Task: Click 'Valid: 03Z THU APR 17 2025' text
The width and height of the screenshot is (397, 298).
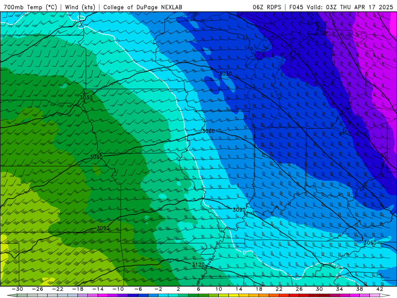Action: [x=350, y=7]
